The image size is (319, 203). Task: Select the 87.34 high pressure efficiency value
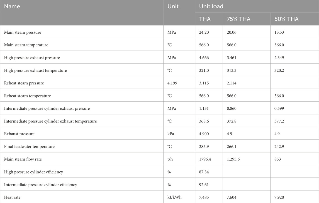pos(204,172)
